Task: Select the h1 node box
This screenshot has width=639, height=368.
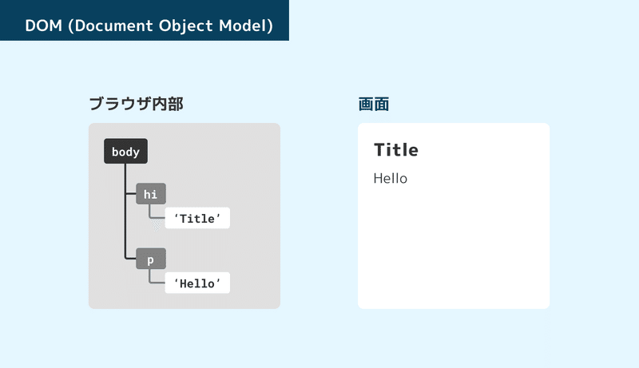Action: [151, 194]
